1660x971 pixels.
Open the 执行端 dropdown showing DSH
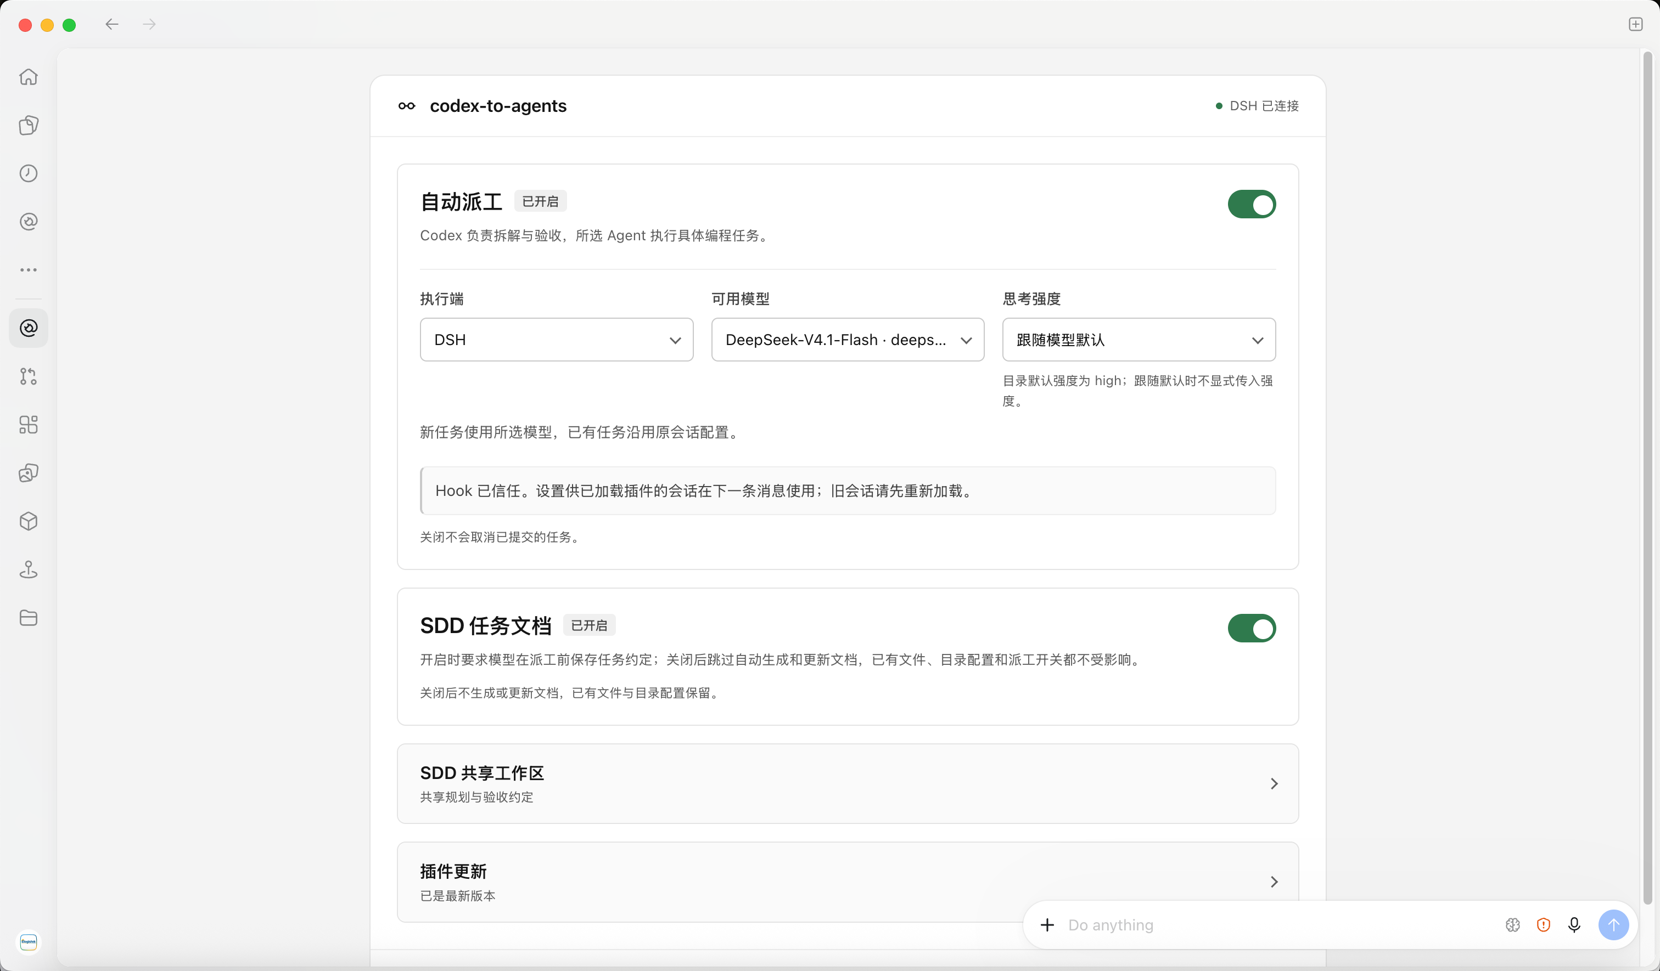click(557, 340)
